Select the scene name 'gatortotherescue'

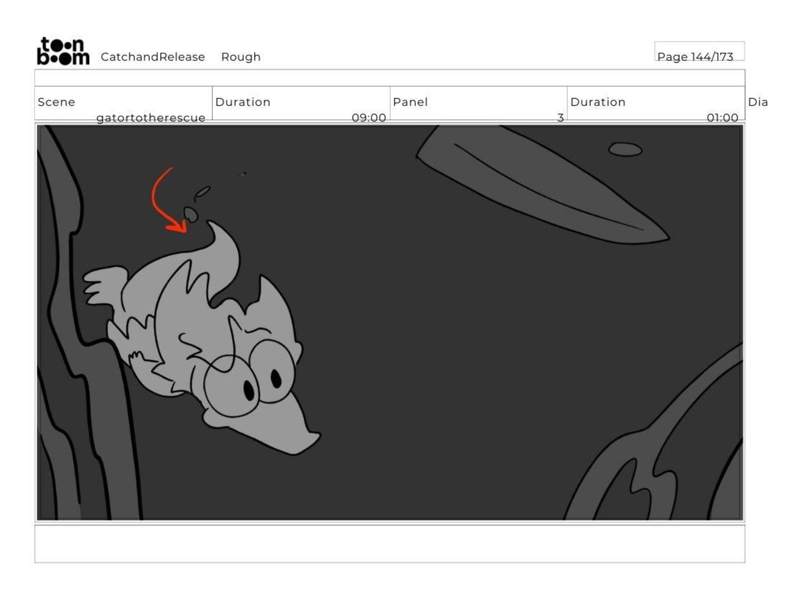151,118
